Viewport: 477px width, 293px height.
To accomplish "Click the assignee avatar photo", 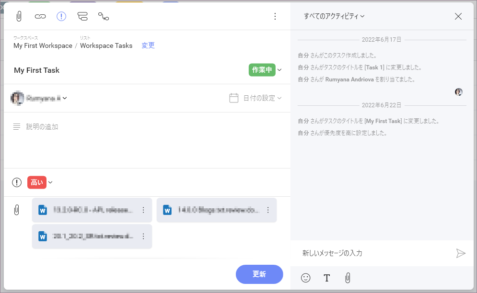I will (x=17, y=98).
